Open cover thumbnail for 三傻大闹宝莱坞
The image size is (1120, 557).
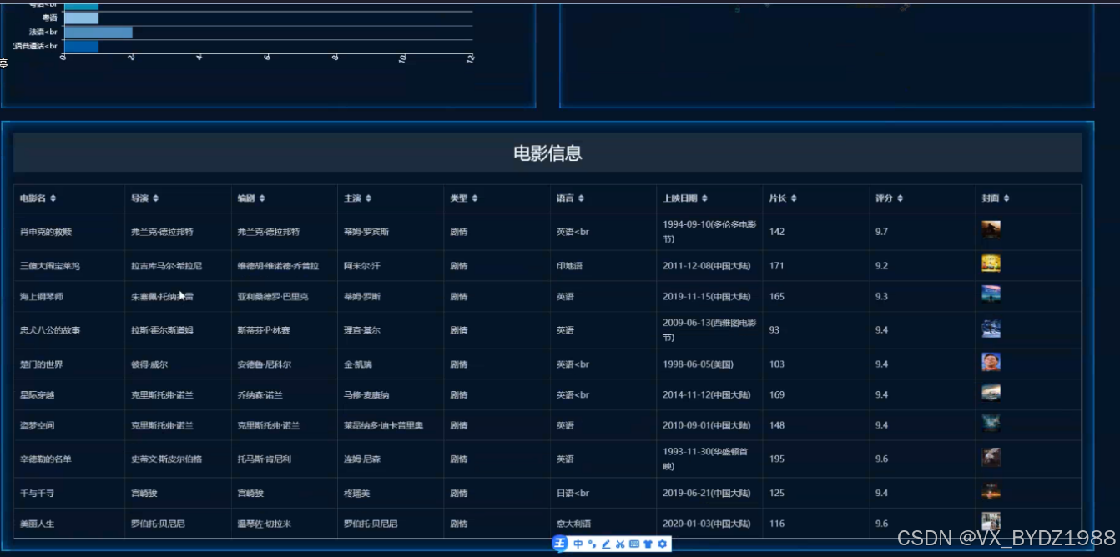click(x=991, y=263)
